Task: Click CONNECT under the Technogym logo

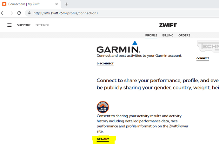Action: click(203, 59)
